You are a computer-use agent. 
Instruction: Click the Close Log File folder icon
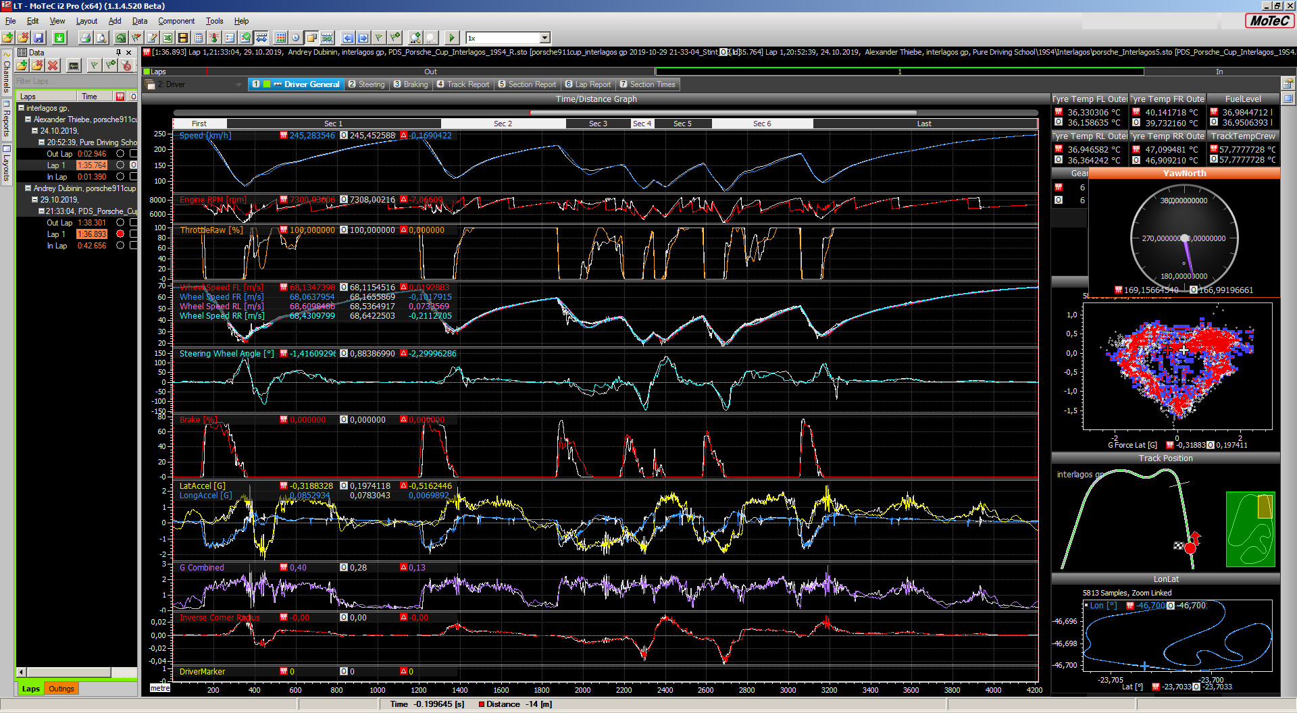(23, 38)
